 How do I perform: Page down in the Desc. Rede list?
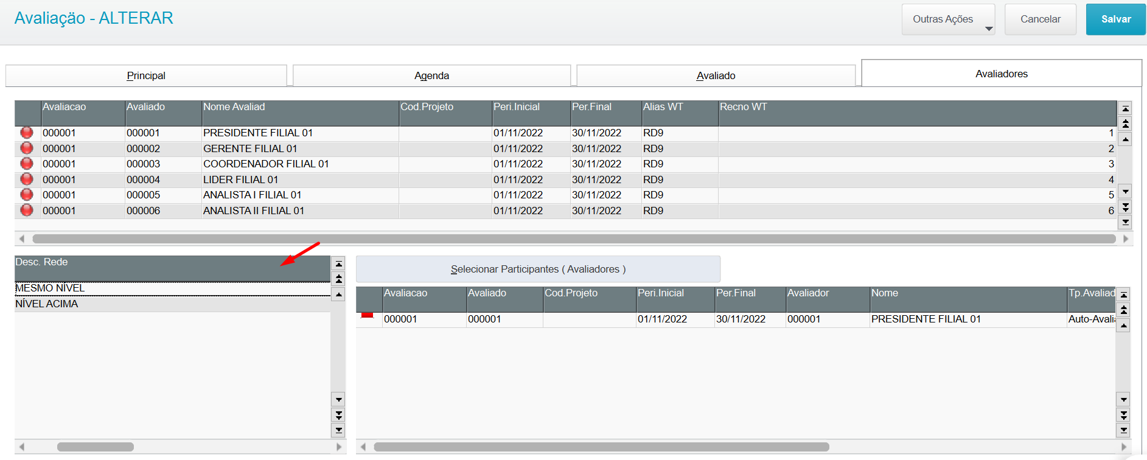click(x=339, y=415)
